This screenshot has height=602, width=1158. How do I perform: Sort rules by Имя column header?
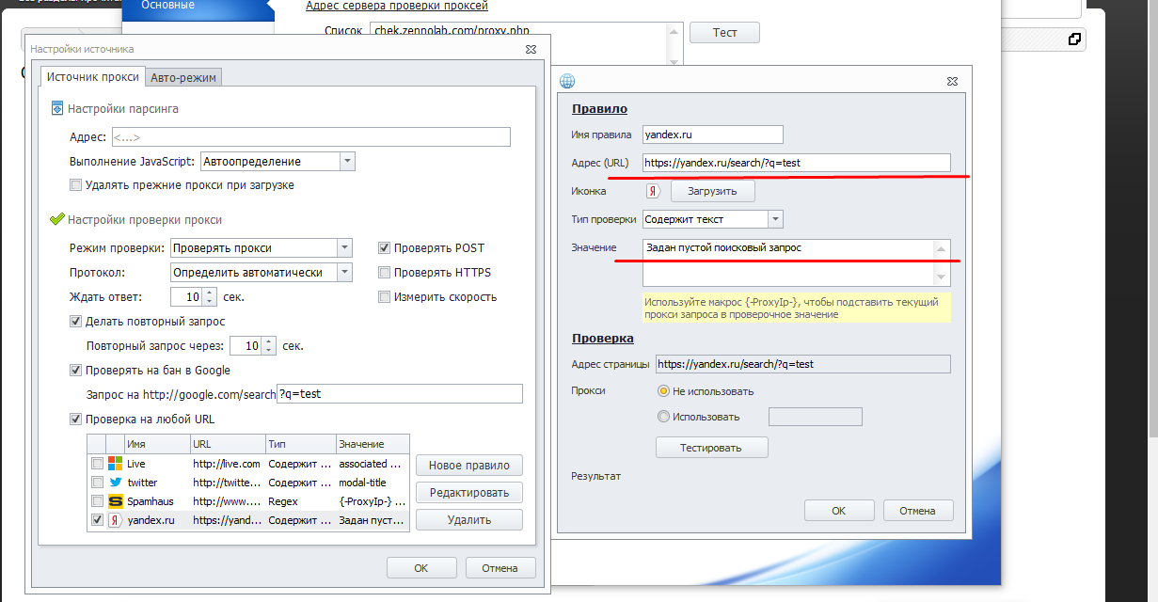157,444
